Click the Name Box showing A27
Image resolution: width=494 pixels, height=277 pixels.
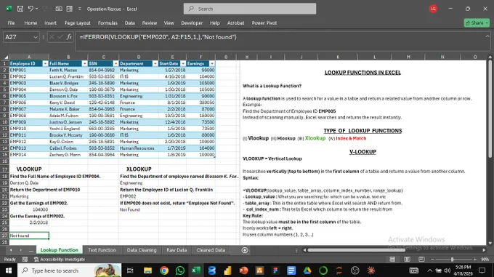[17, 37]
